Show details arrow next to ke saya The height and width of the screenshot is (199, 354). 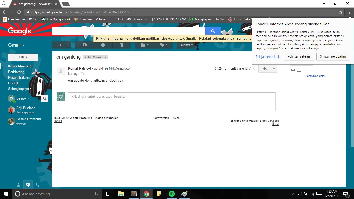coord(82,74)
